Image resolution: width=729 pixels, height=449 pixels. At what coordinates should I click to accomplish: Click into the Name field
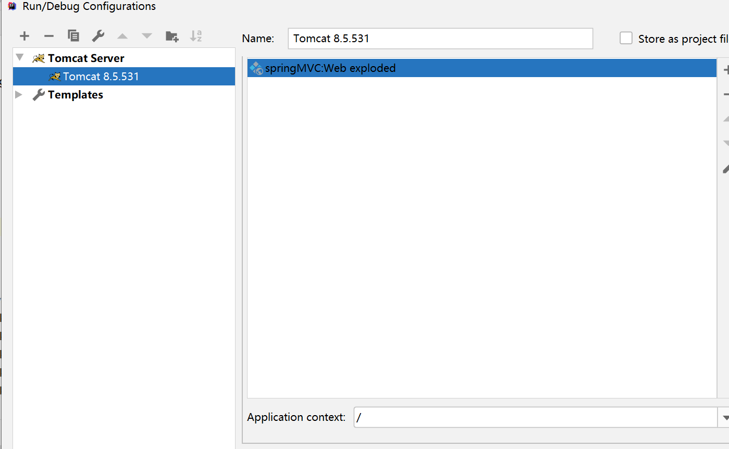pyautogui.click(x=440, y=39)
